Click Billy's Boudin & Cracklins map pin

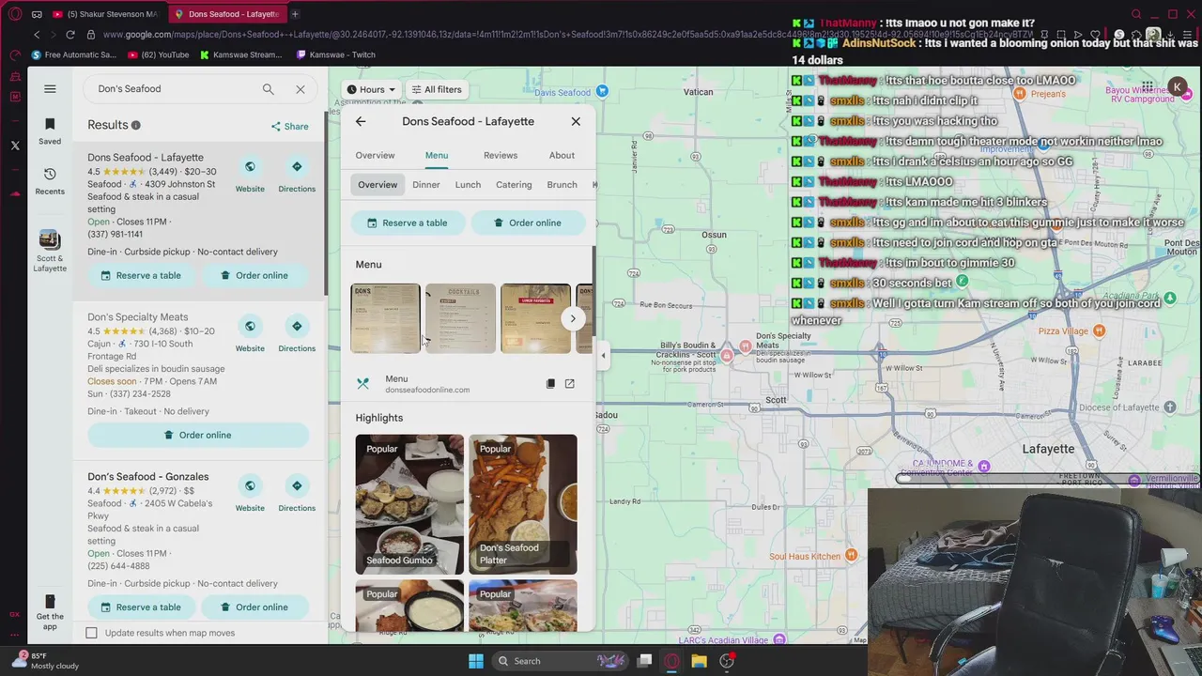[x=726, y=355]
